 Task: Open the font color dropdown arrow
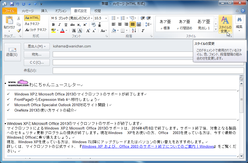(x=66, y=31)
